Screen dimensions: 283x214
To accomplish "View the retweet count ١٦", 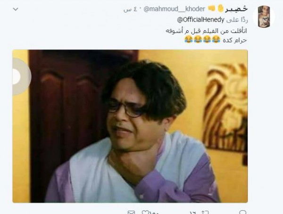I will click(193, 213).
